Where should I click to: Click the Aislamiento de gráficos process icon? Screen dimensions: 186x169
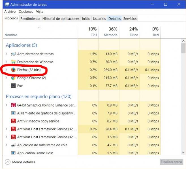click(13, 113)
